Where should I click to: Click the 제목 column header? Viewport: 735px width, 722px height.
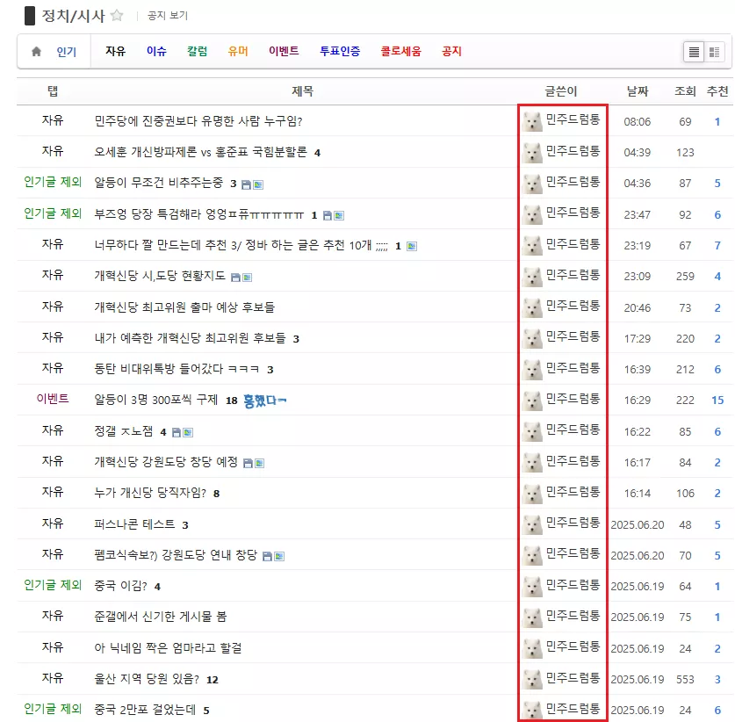tap(302, 91)
